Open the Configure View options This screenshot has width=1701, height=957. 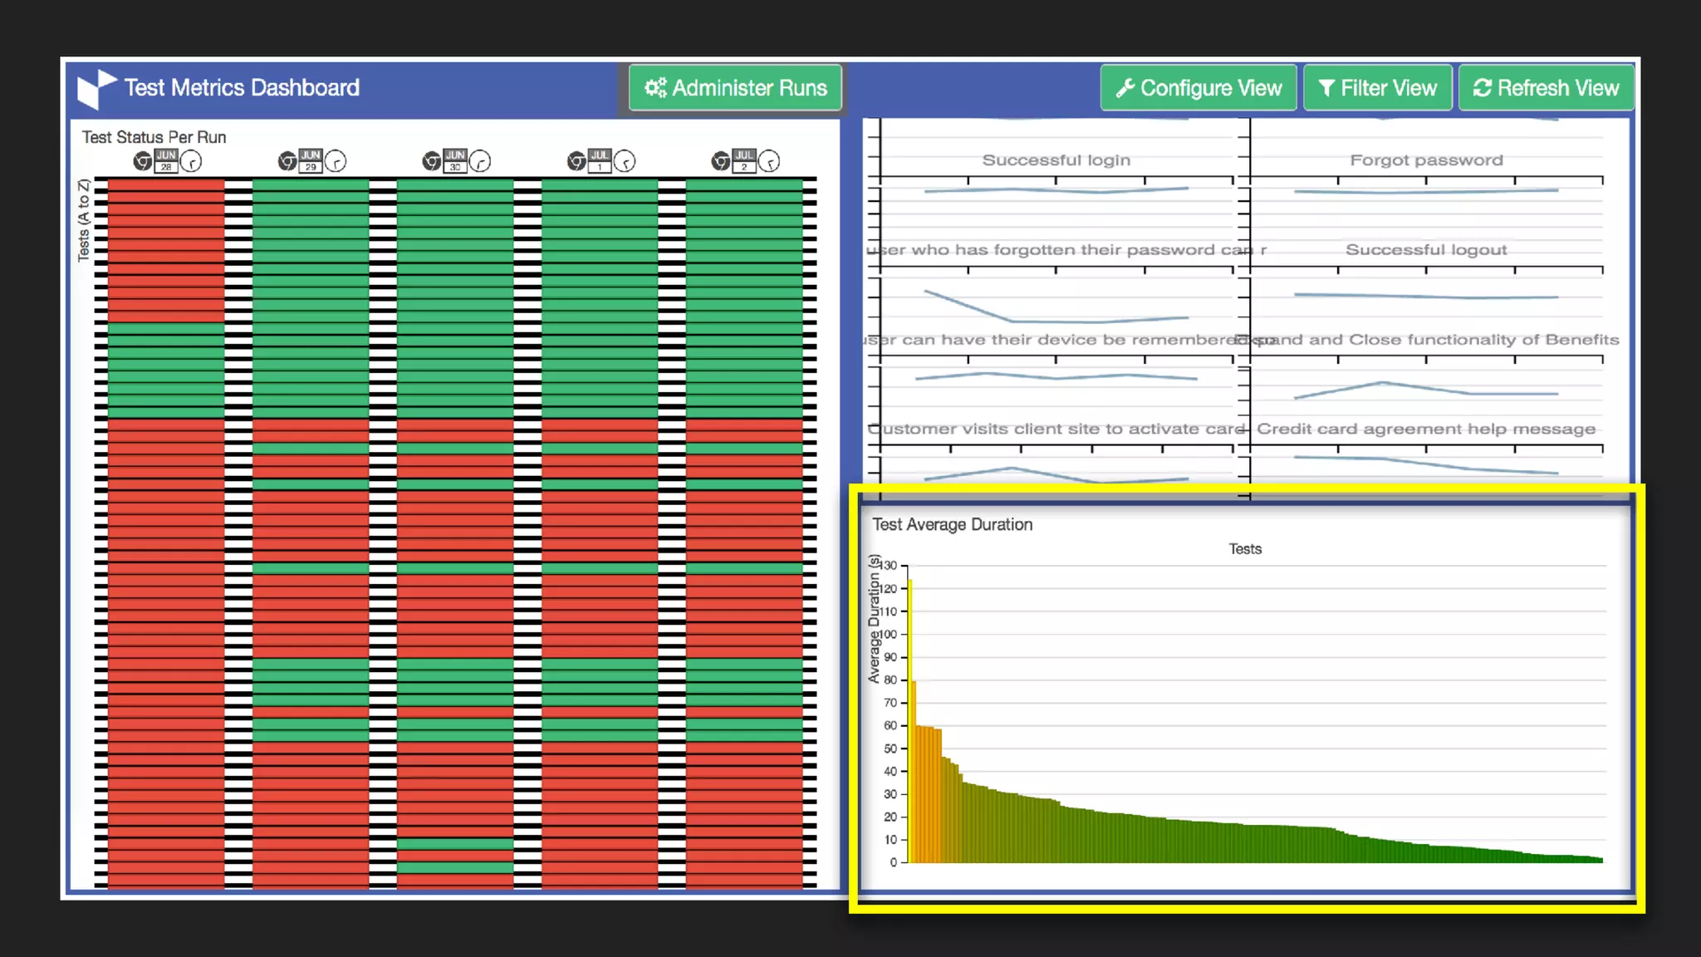coord(1198,88)
